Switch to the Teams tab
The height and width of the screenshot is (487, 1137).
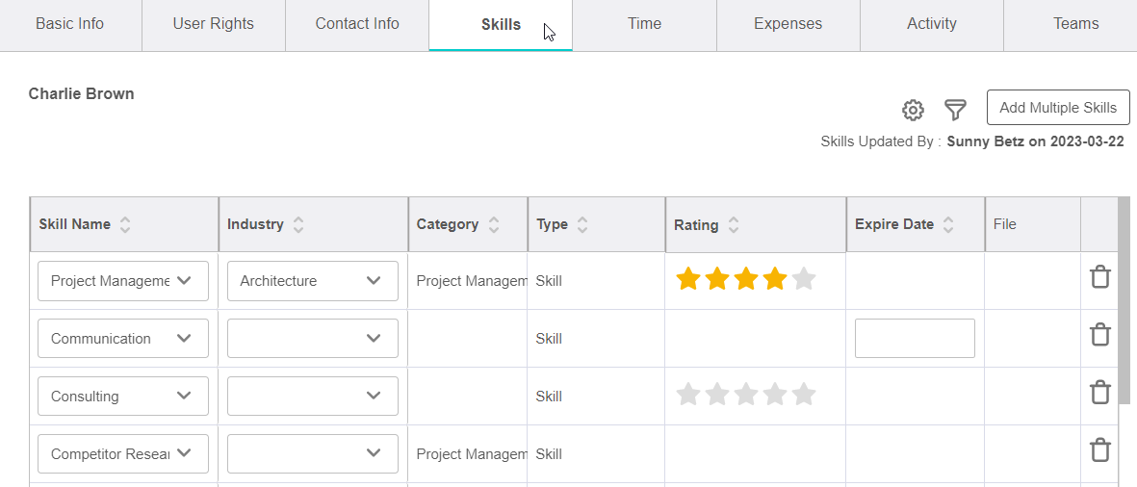click(x=1071, y=25)
